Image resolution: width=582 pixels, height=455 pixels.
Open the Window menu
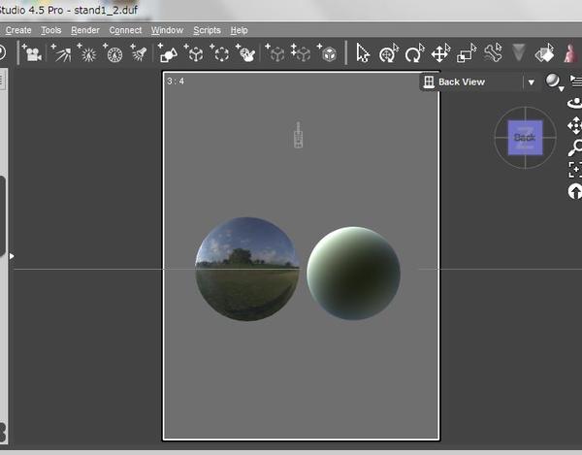point(167,30)
